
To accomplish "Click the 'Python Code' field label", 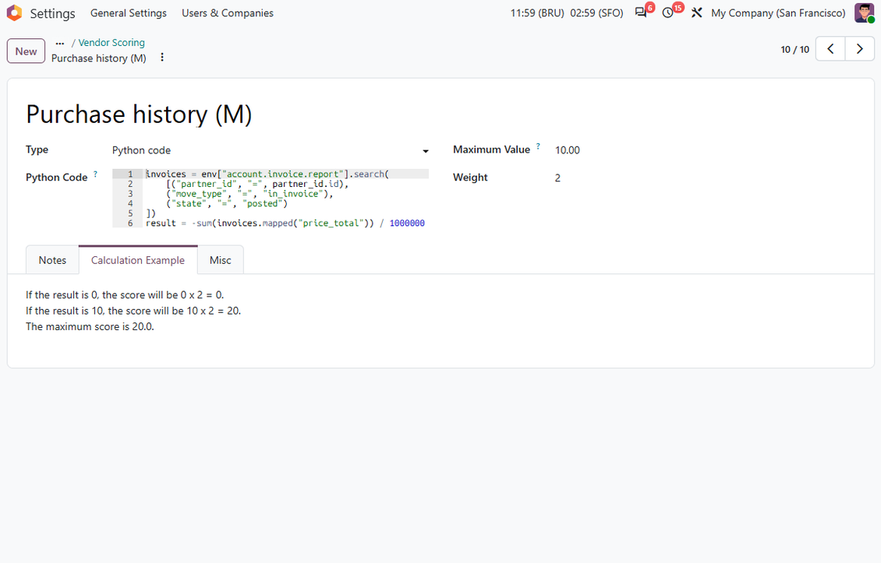I will [57, 178].
